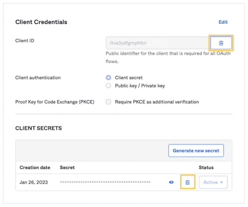248x207 pixels.
Task: Click the 'Public key / Private key' label
Action: [x=140, y=86]
